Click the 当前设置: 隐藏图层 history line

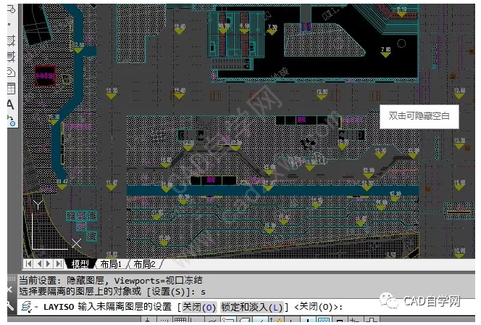111,280
